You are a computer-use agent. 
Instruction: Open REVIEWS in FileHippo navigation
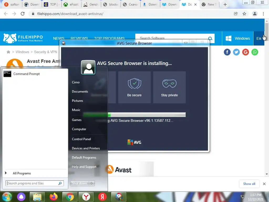pos(79,38)
